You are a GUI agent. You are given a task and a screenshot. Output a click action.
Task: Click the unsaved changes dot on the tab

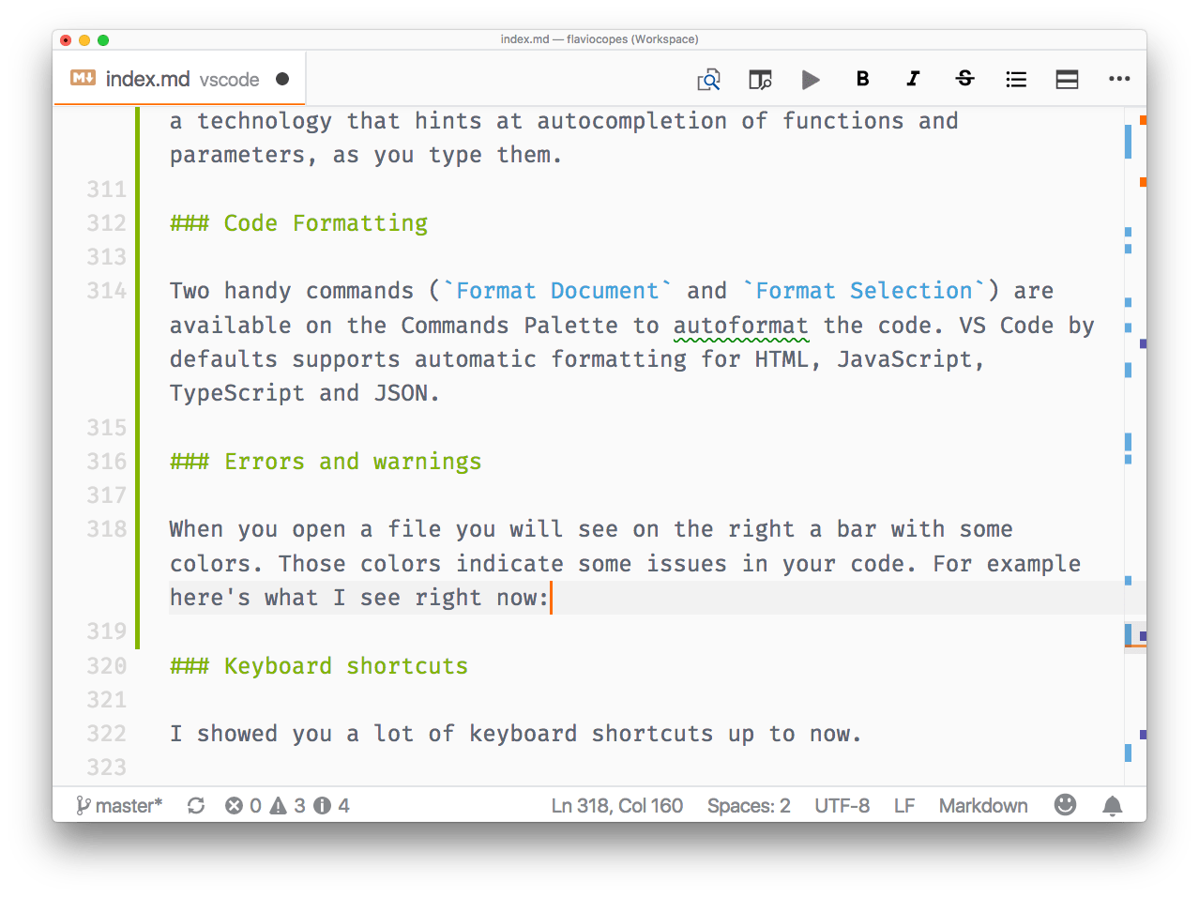(x=282, y=79)
